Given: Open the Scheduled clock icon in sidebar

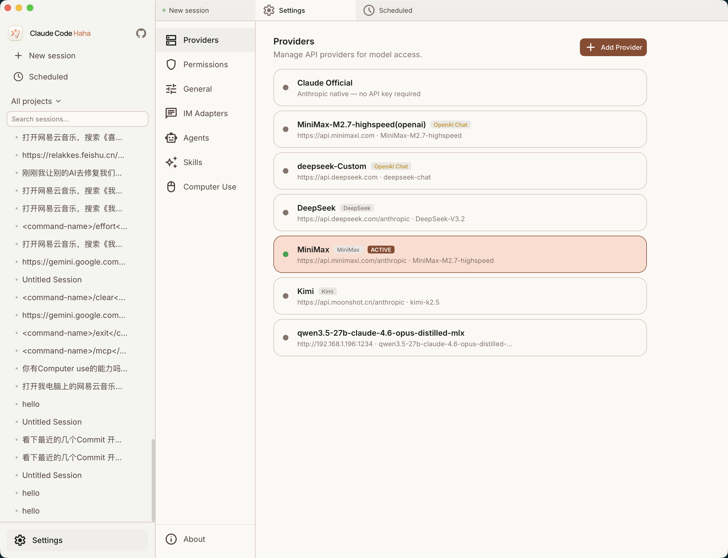Looking at the screenshot, I should click(18, 76).
